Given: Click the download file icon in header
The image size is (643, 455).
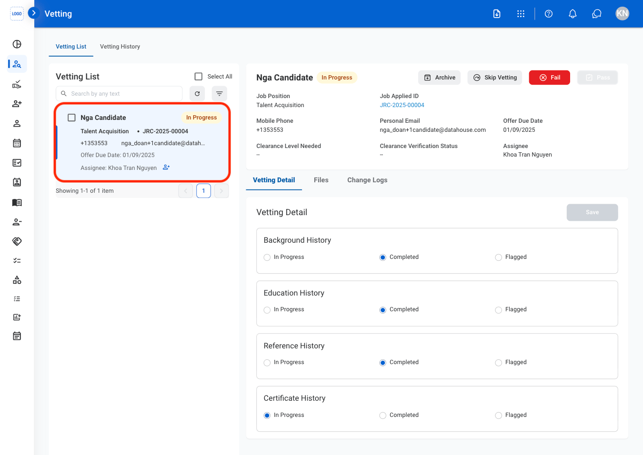Looking at the screenshot, I should pyautogui.click(x=497, y=14).
